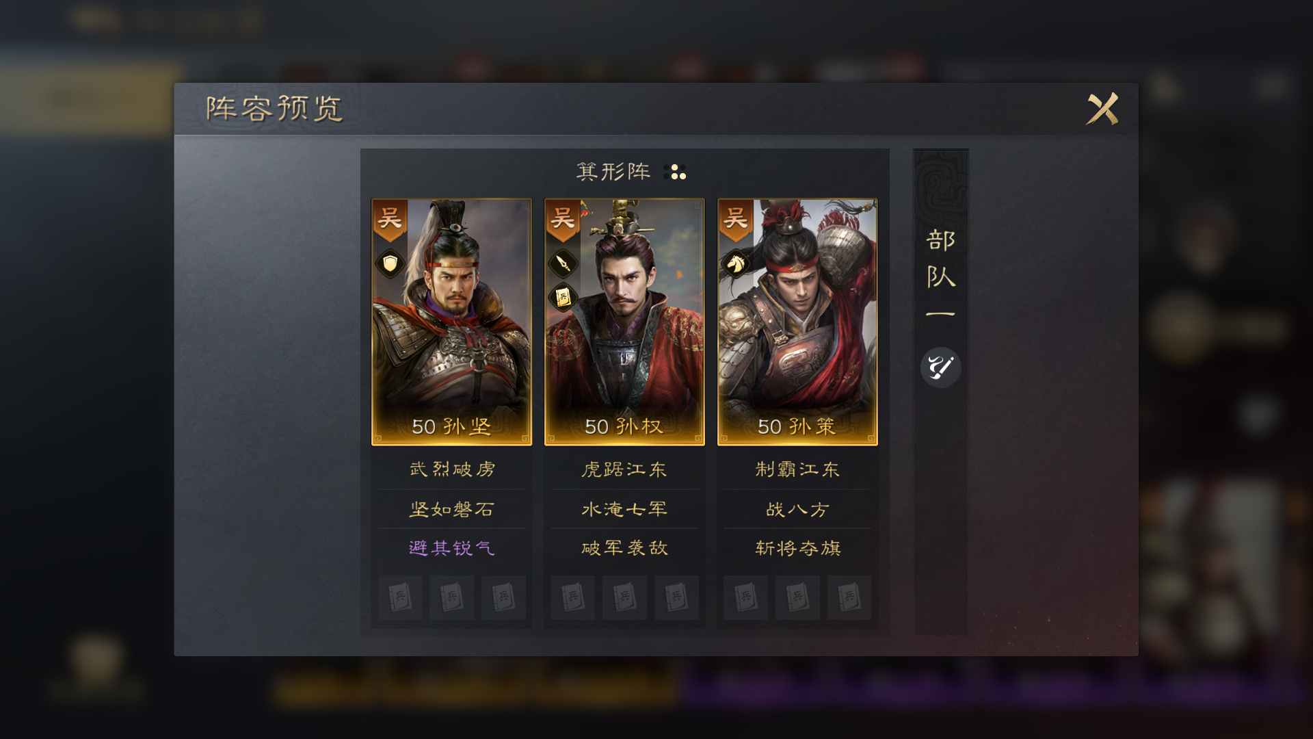Click the edit brush icon under 部队一
The width and height of the screenshot is (1313, 739).
940,367
